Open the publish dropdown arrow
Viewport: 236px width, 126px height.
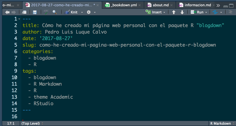pos(221,12)
